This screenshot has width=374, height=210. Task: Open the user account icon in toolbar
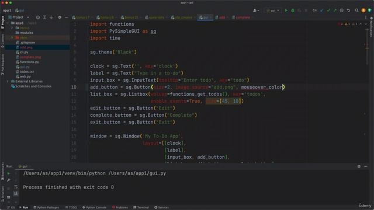(x=255, y=10)
